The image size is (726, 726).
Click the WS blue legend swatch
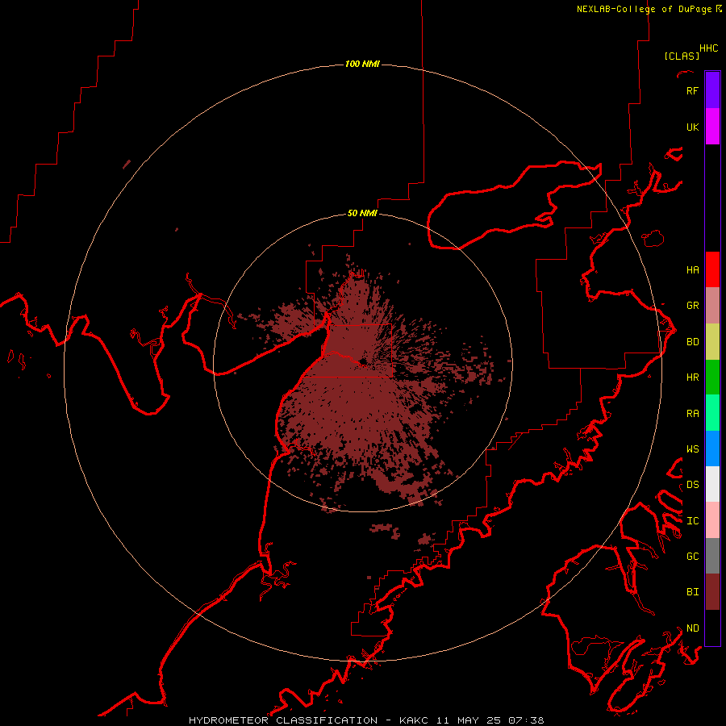coord(712,449)
